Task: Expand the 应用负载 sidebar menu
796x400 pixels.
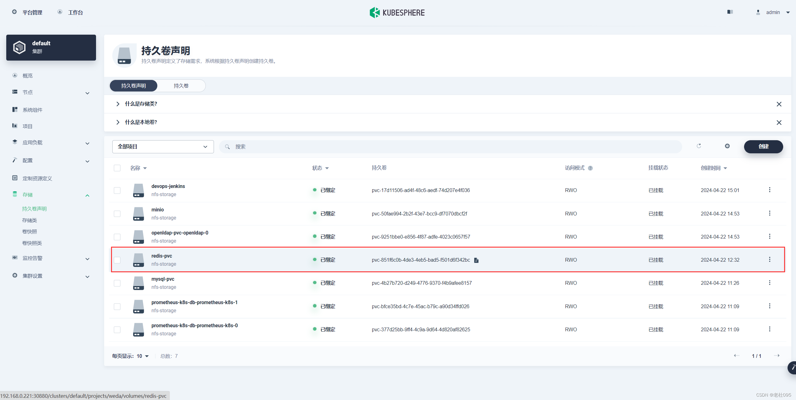Action: (x=87, y=143)
